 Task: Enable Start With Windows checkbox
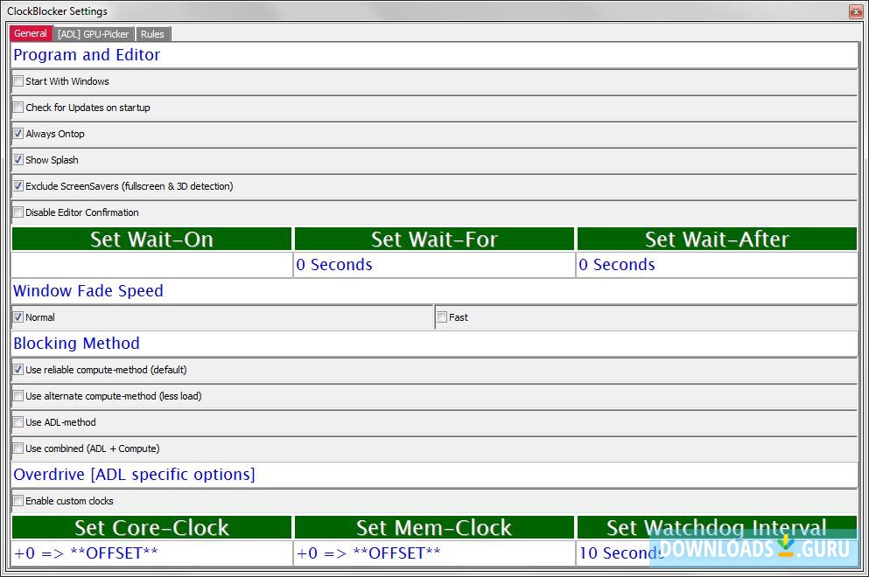(x=18, y=81)
